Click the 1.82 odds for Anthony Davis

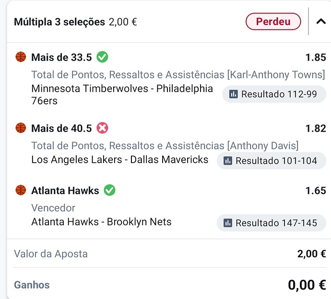[316, 128]
